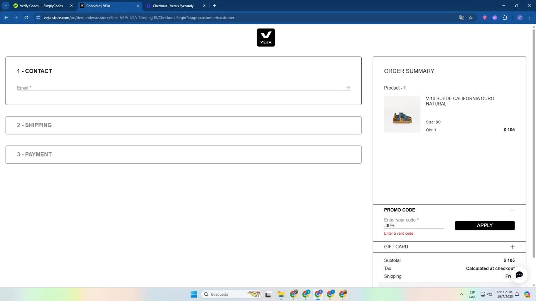Open the Chrome profile avatar

520,17
